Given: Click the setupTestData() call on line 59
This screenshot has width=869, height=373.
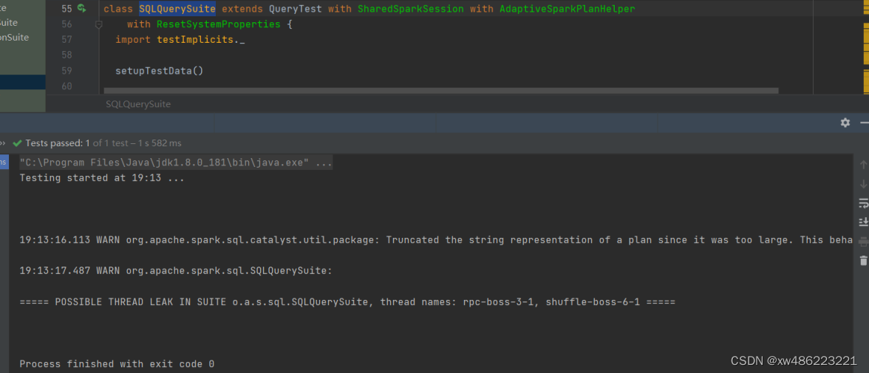Looking at the screenshot, I should click(x=159, y=71).
